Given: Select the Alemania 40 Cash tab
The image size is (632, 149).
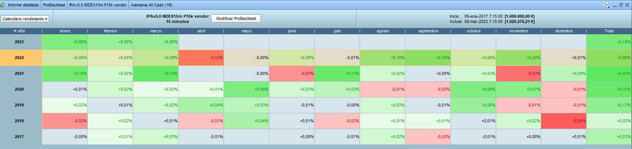Looking at the screenshot, I should 152,5.
